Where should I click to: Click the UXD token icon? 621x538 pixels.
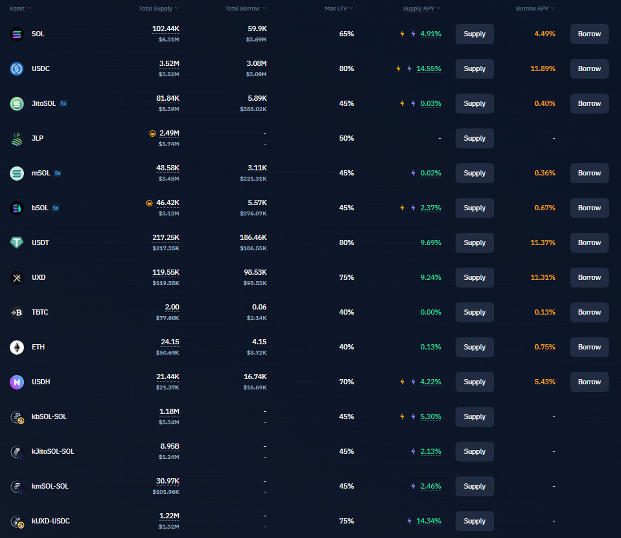coord(17,278)
